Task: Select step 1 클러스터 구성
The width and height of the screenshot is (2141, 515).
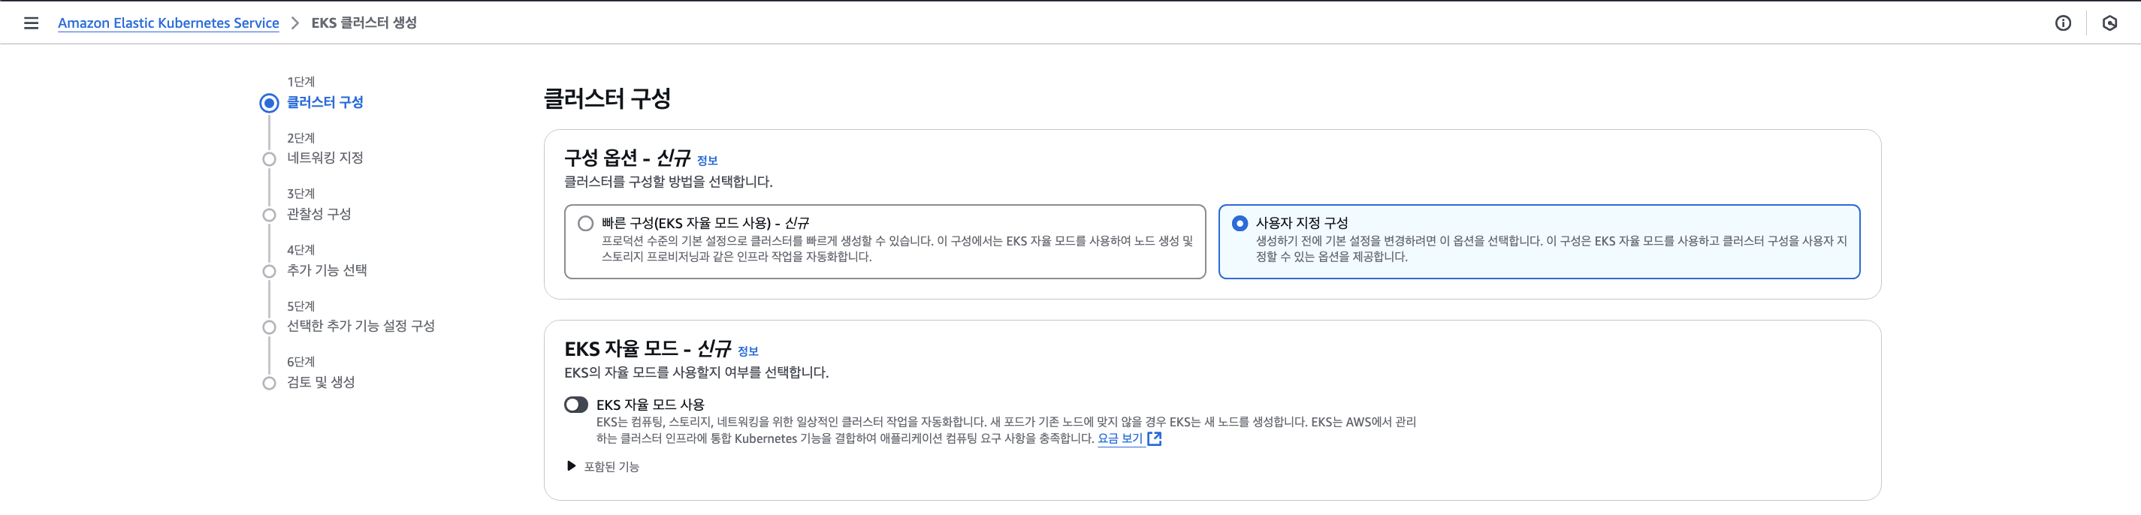Action: (x=325, y=102)
